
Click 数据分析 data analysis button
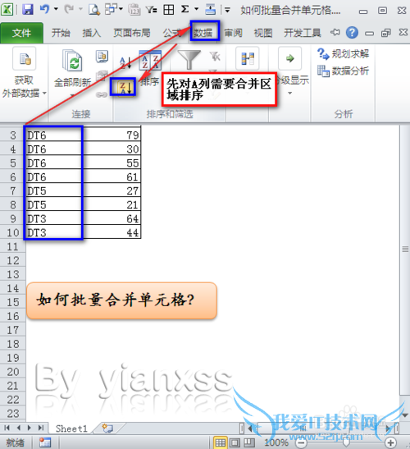(x=344, y=71)
